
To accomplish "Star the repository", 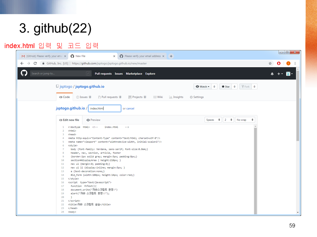I will pyautogui.click(x=226, y=87).
